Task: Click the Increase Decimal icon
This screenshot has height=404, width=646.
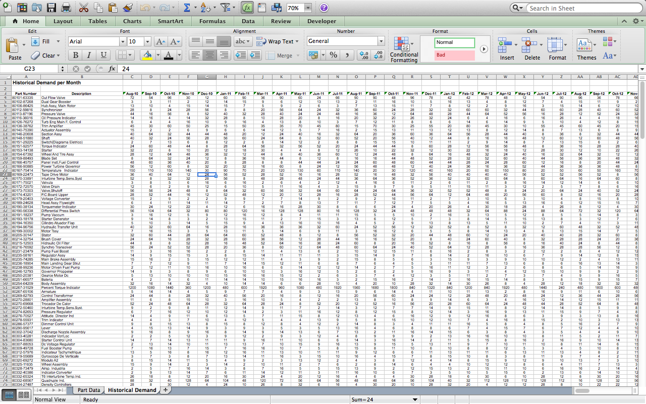Action: (x=363, y=55)
